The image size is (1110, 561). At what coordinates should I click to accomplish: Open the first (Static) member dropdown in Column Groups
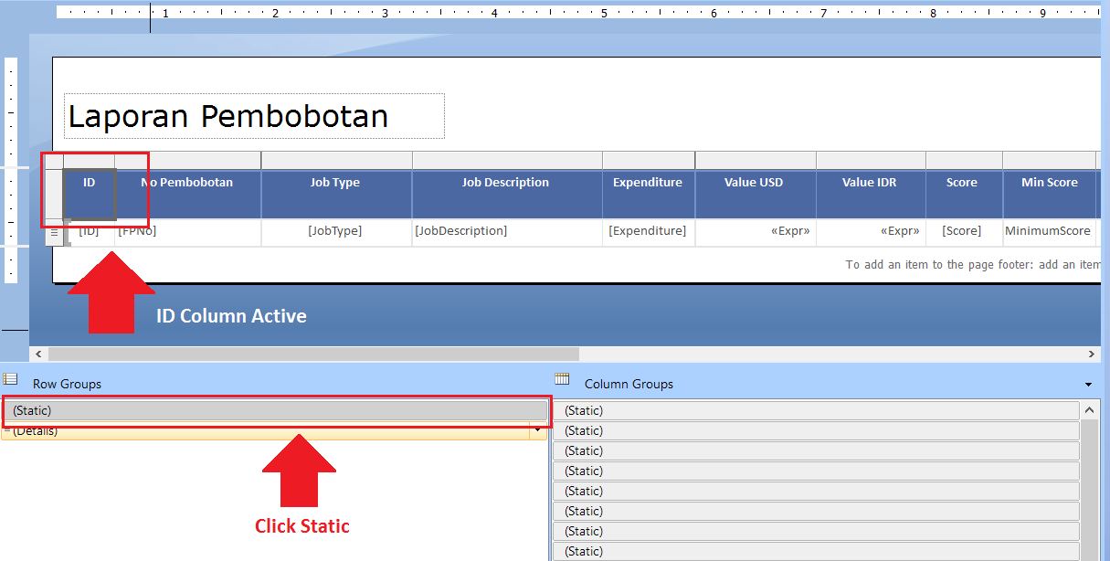click(1069, 409)
